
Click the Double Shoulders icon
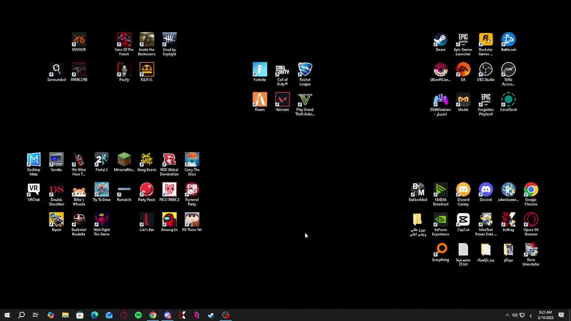click(56, 194)
